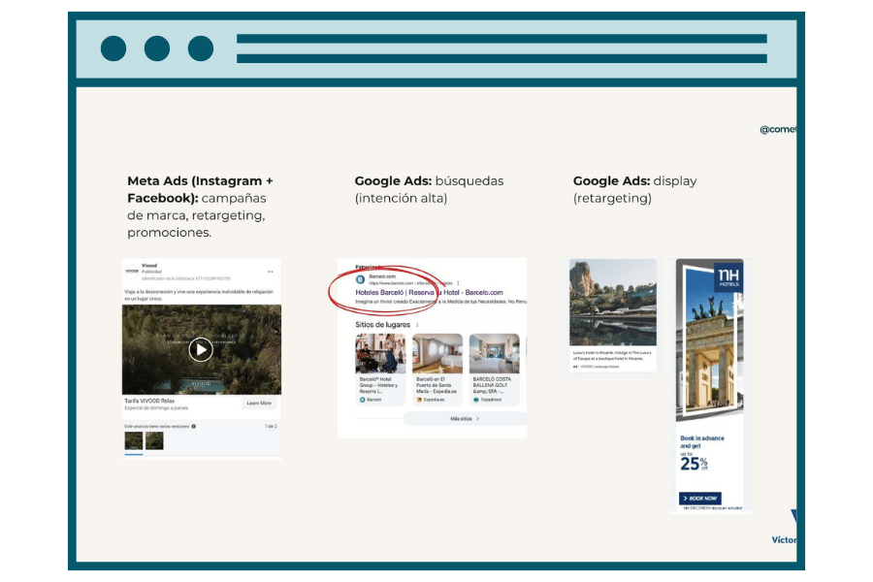Click 'Luxury hotel in Alicante' ad text

point(612,356)
